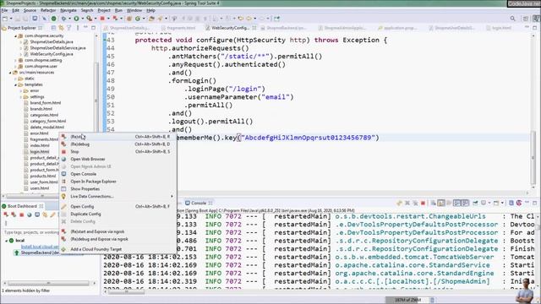541x304 pixels.
Task: Open the File menu
Action: (4, 10)
